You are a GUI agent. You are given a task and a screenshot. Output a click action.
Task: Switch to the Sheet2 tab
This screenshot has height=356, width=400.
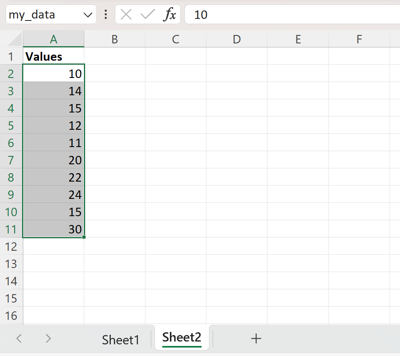click(x=181, y=338)
